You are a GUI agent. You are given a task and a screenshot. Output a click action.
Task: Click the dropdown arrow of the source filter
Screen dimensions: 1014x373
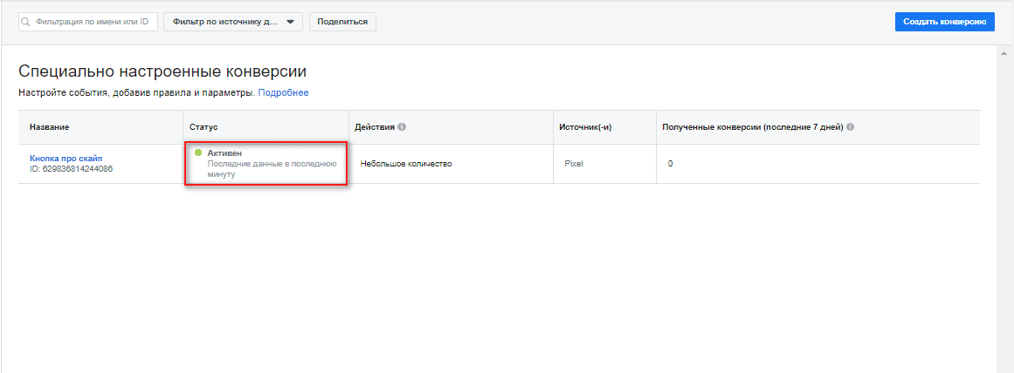[x=290, y=22]
